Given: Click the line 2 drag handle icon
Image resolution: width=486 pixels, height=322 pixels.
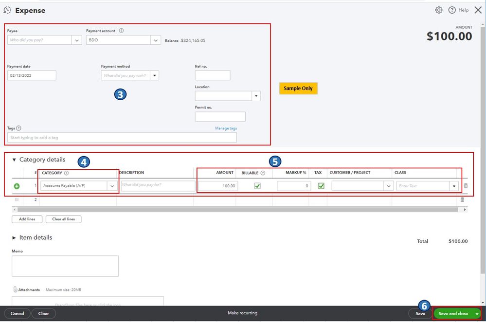Looking at the screenshot, I should point(17,199).
